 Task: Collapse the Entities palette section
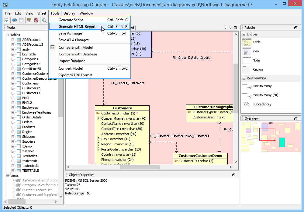244,34
